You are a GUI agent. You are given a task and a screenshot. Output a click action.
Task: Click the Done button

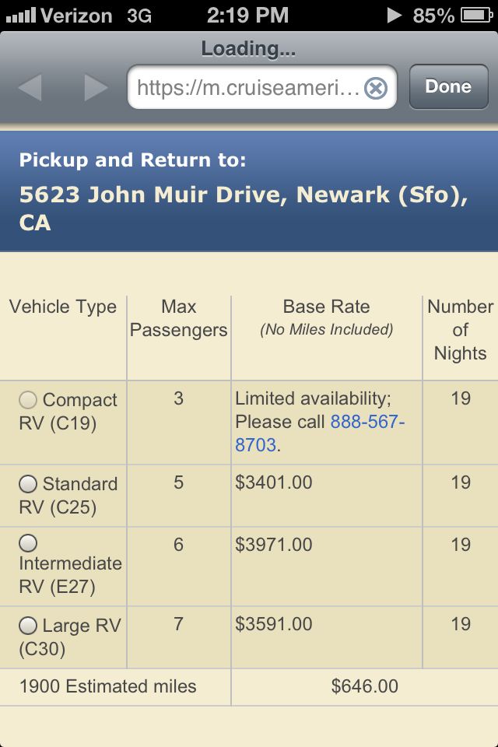coord(448,86)
